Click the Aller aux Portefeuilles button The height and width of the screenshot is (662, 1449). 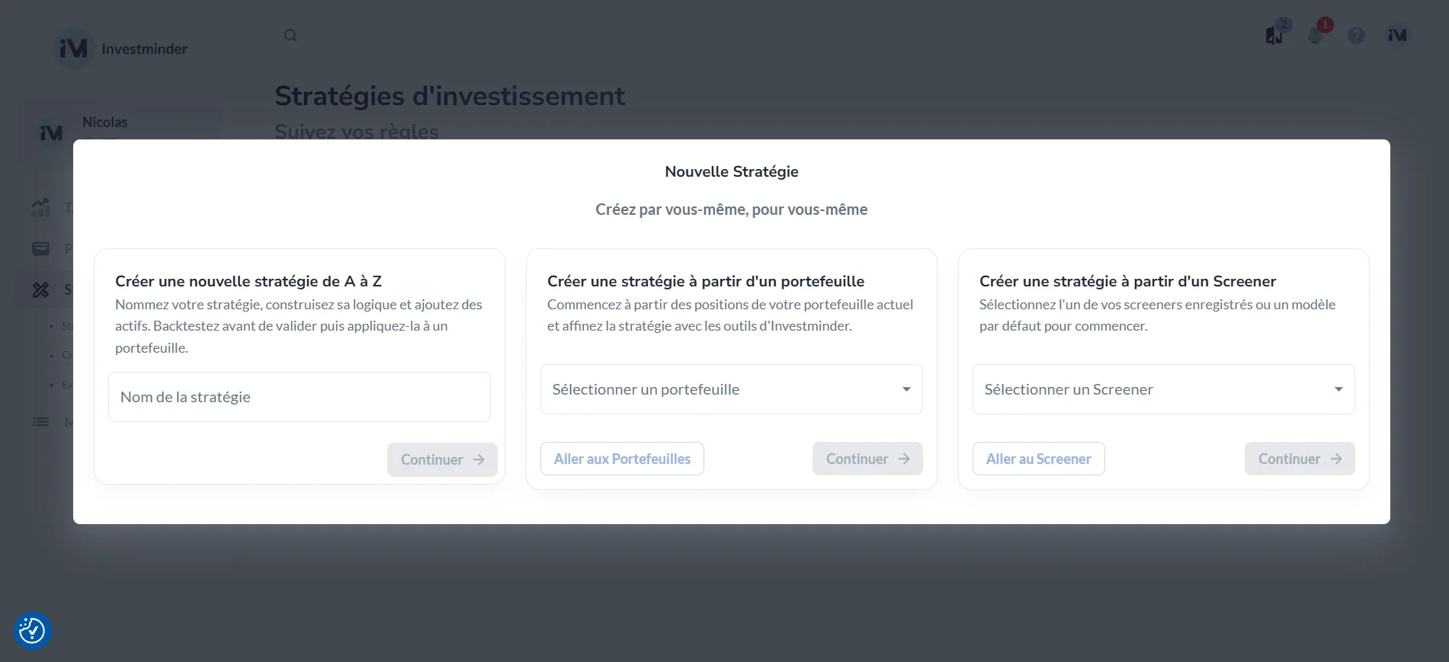pos(621,459)
